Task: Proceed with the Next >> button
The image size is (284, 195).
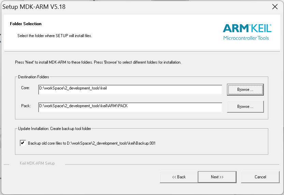Action: coord(217,177)
